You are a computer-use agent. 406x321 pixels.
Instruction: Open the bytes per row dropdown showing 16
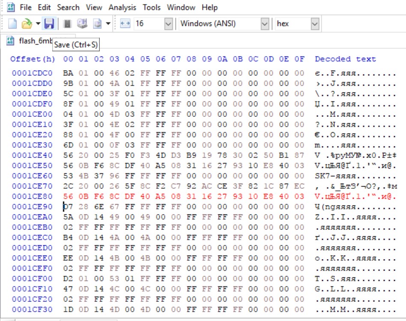point(168,24)
